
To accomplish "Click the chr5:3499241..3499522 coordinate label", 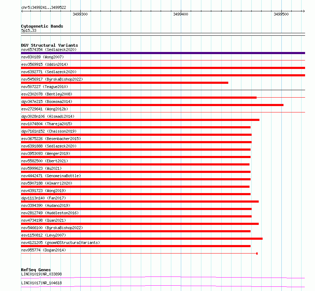I will click(44, 7).
